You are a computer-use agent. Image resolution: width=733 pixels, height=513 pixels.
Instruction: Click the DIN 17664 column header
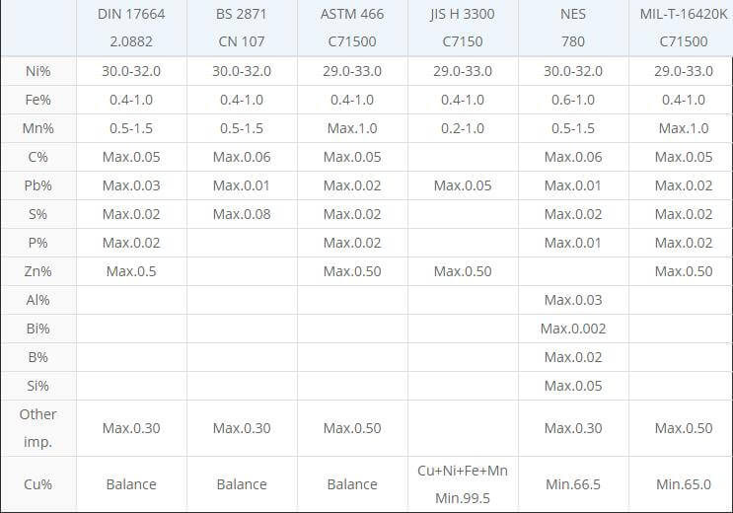pos(131,14)
